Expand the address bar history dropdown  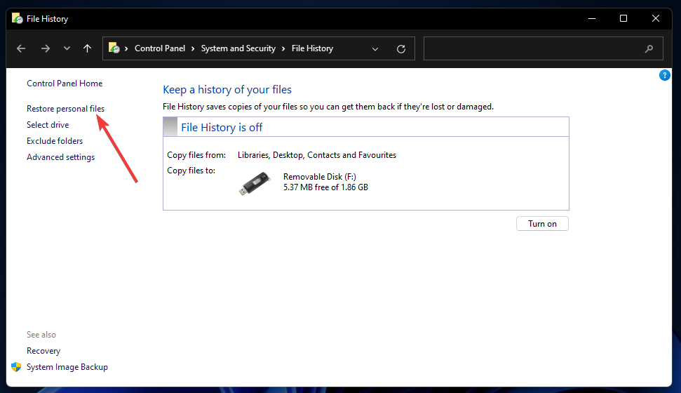pos(375,49)
